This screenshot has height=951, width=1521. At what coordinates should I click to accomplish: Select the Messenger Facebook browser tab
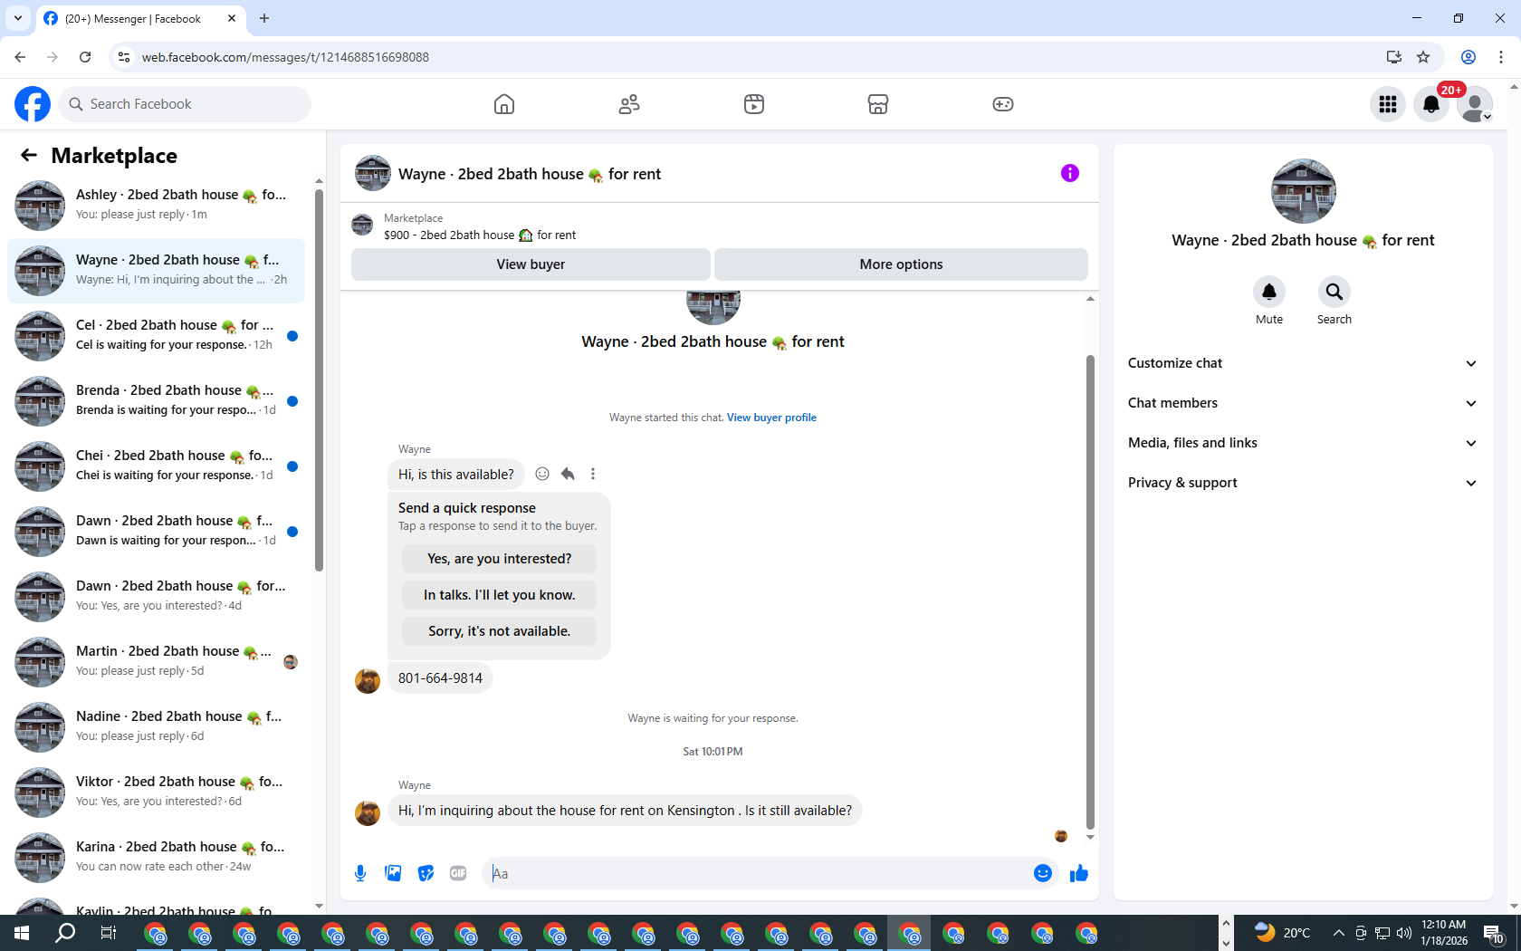141,18
